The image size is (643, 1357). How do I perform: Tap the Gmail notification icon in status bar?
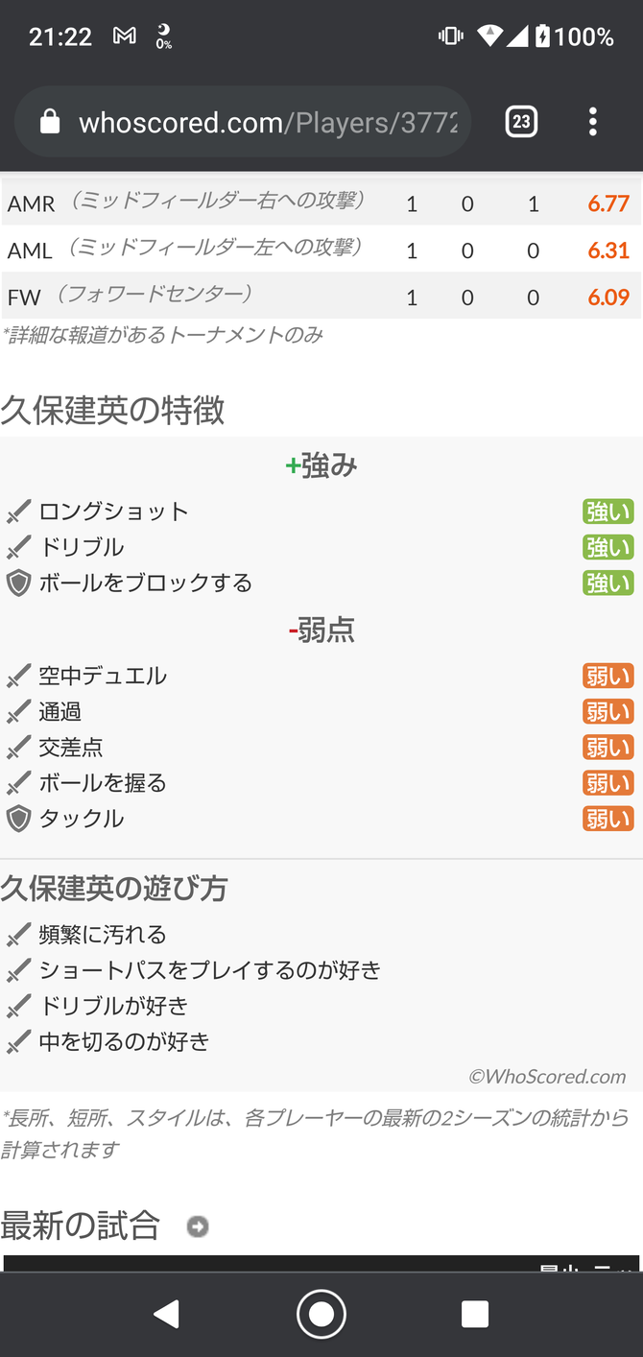(125, 36)
